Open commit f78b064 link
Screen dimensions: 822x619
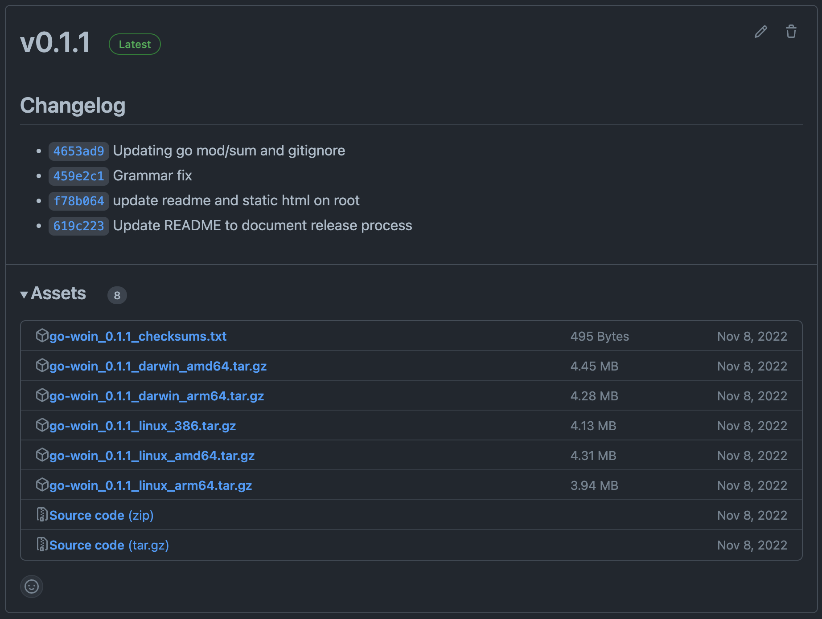(78, 201)
